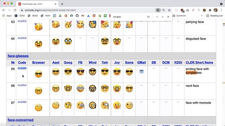Image resolution: width=225 pixels, height=126 pixels.
Task: Click the Wind column header
Action: point(92,62)
